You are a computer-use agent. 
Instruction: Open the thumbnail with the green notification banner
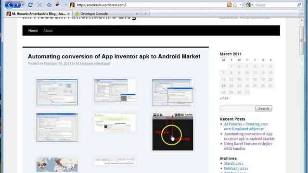[115, 123]
